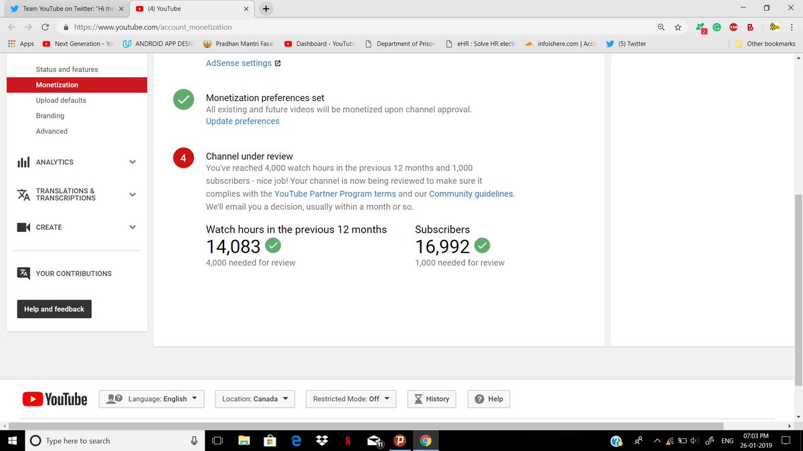
Task: Open the Chrome profile avatar
Action: click(775, 27)
